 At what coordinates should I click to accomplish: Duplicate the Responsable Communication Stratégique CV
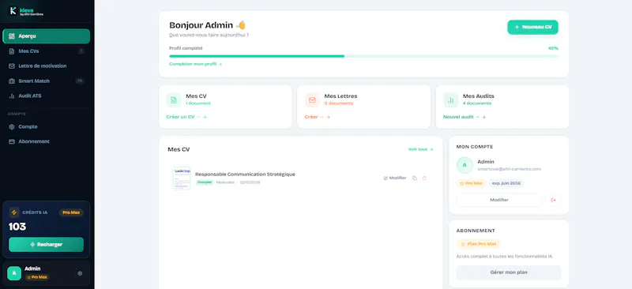(414, 178)
